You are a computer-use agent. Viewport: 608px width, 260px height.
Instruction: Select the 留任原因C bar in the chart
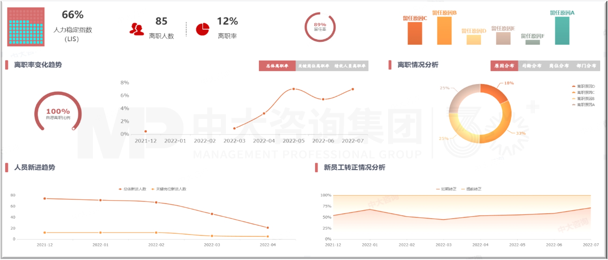(x=415, y=33)
